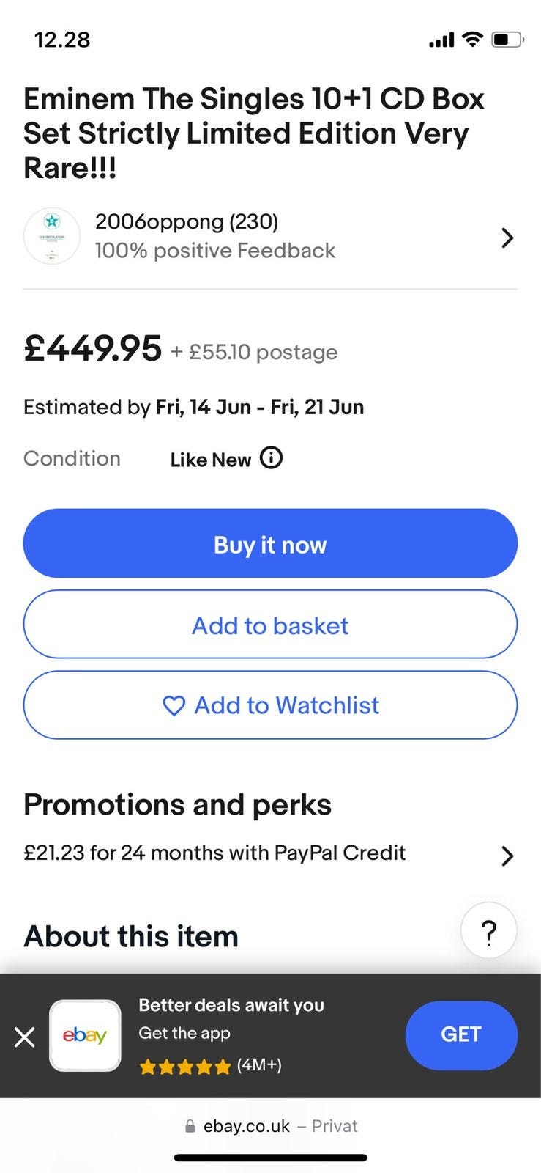Open £21.23 PayPal Credit offer
Image resolution: width=541 pixels, height=1173 pixels.
pyautogui.click(x=214, y=853)
